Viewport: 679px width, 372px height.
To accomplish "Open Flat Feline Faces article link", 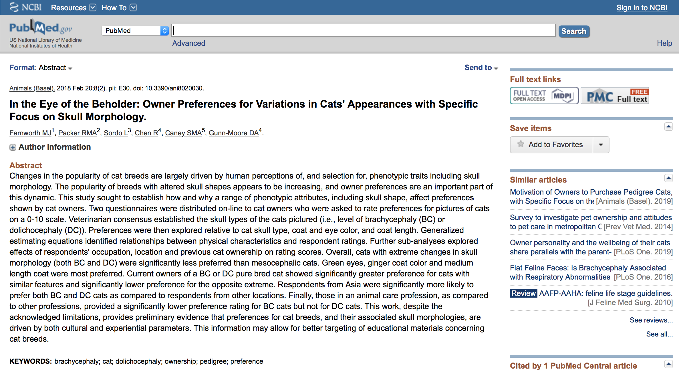I will 588,272.
